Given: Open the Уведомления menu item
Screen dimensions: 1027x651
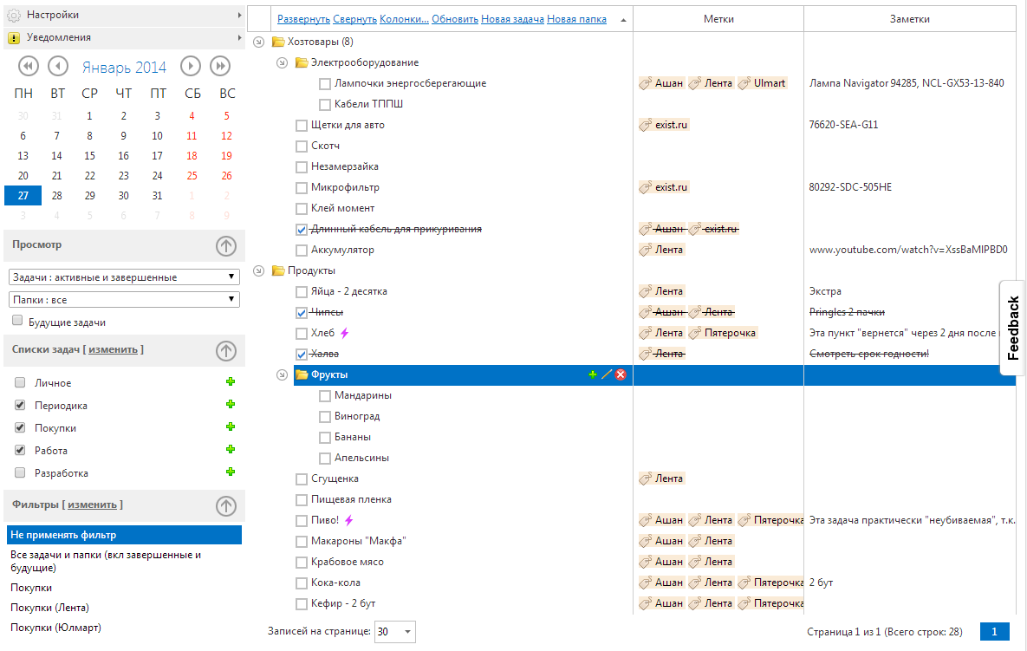Looking at the screenshot, I should (x=125, y=38).
